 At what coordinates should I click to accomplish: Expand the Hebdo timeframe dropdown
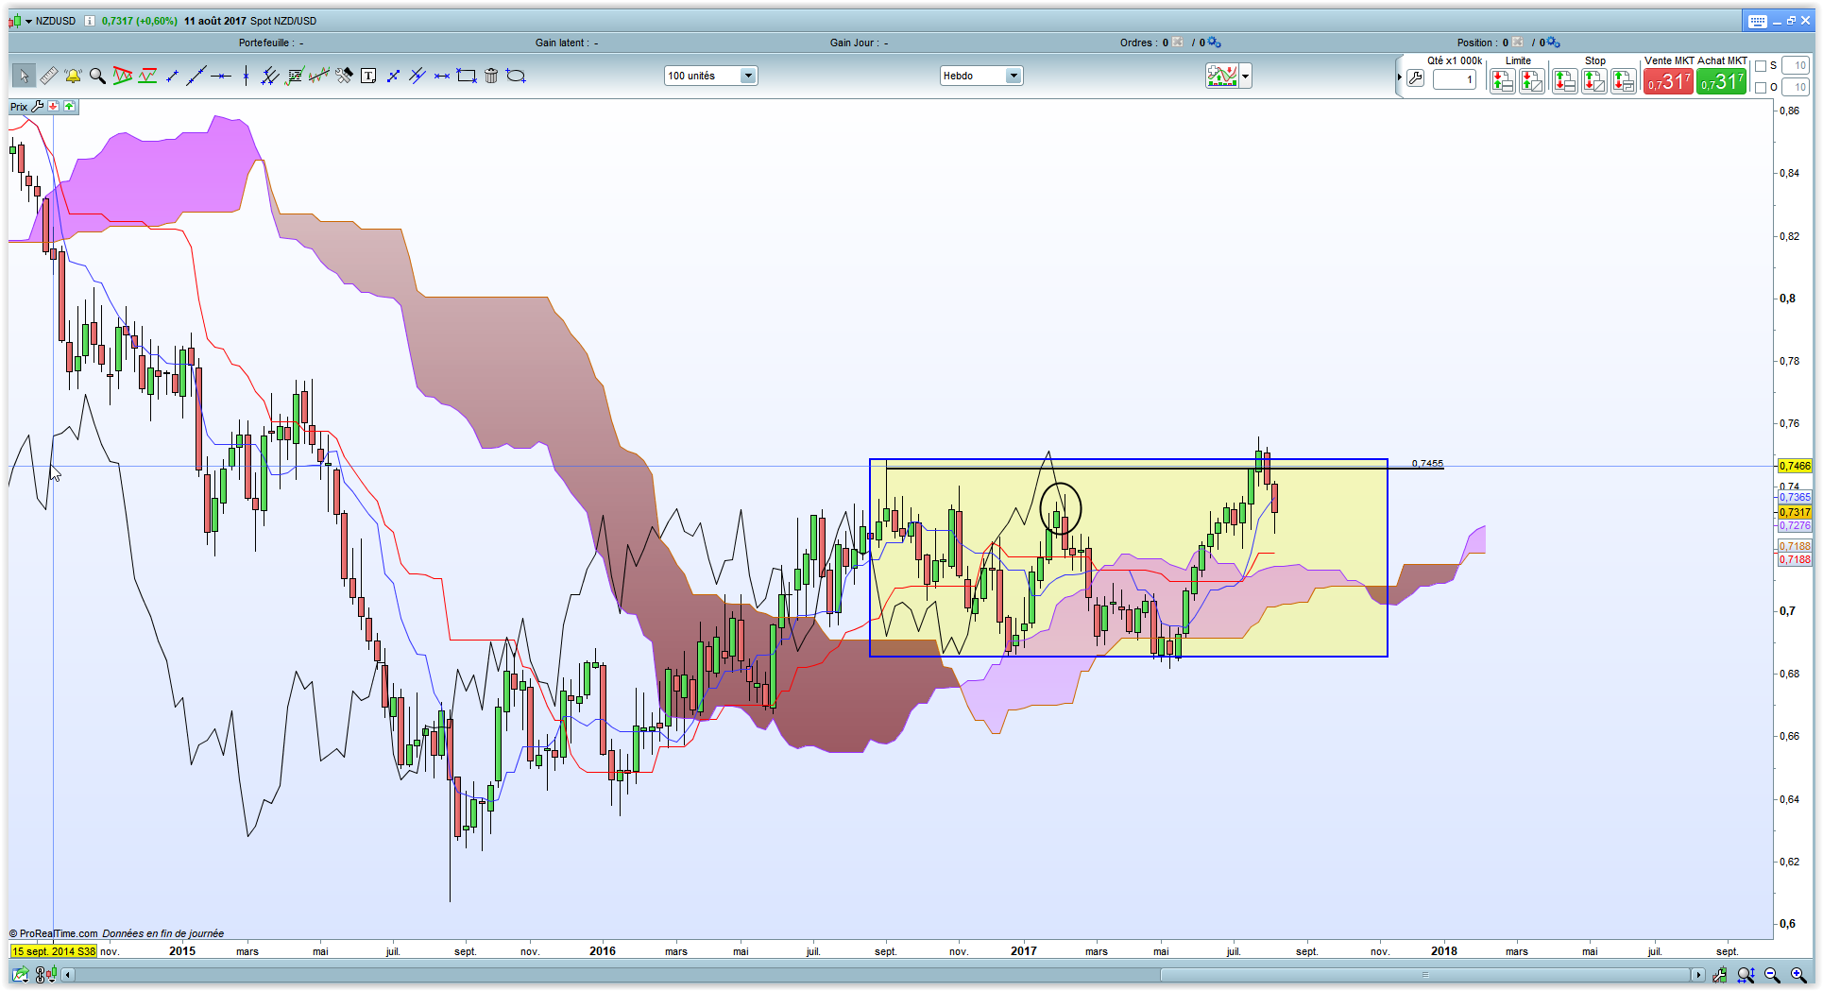(1014, 76)
